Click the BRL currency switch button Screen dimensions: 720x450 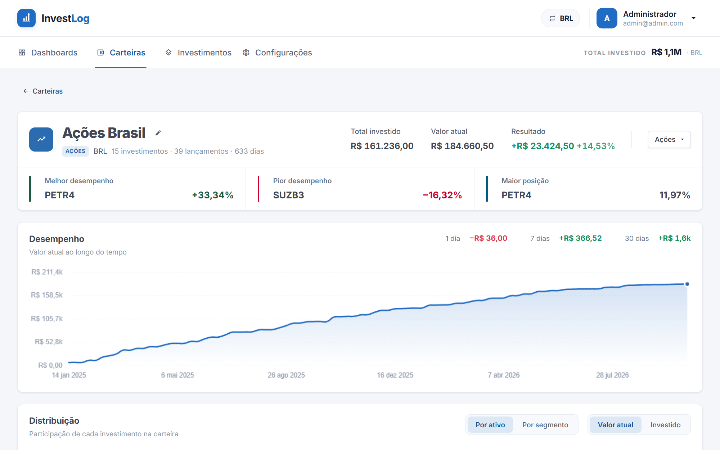coord(561,18)
